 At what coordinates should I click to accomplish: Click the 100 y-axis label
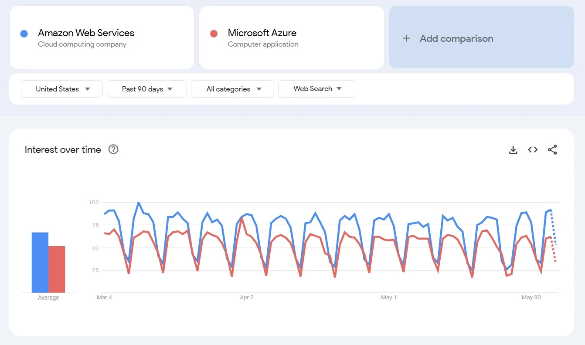tap(94, 203)
